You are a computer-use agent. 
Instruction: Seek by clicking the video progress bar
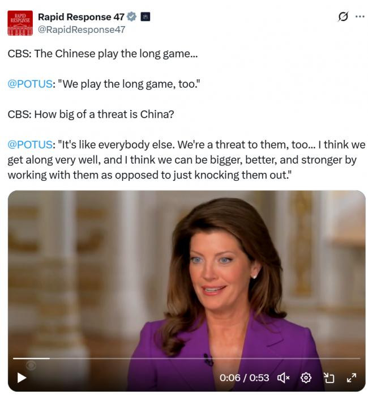[x=186, y=358]
